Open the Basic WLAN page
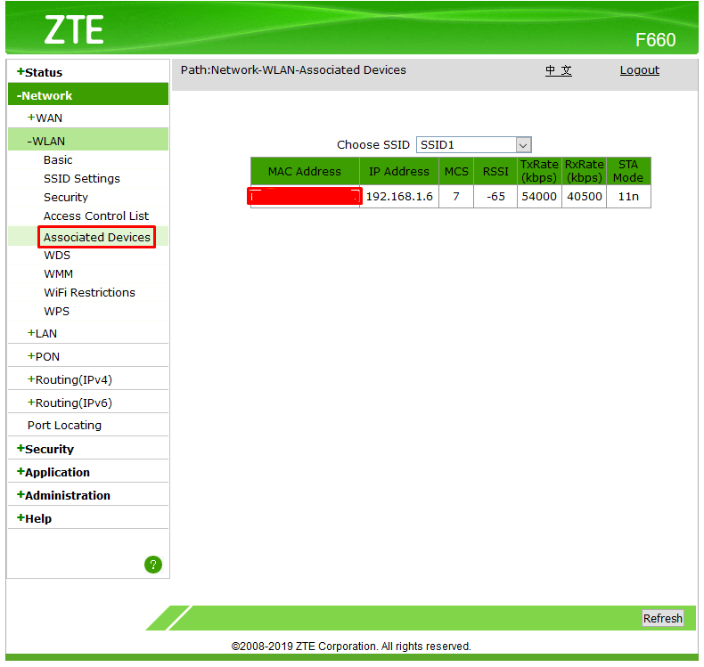This screenshot has height=667, width=704. [x=58, y=159]
